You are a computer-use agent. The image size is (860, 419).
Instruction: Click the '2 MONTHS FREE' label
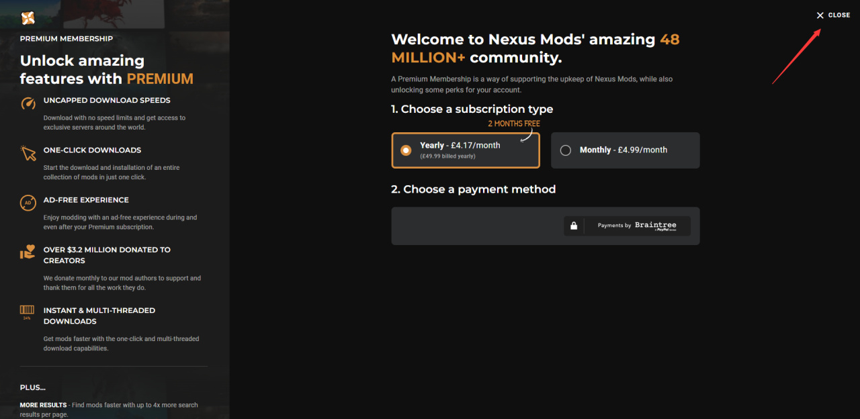(514, 124)
